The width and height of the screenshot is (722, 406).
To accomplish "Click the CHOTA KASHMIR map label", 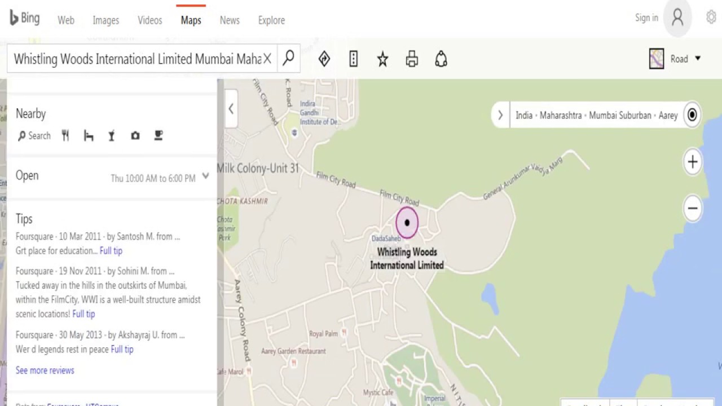I will click(x=243, y=201).
